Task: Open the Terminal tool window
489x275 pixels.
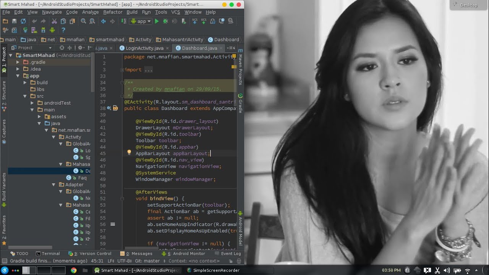Action: [48, 254]
